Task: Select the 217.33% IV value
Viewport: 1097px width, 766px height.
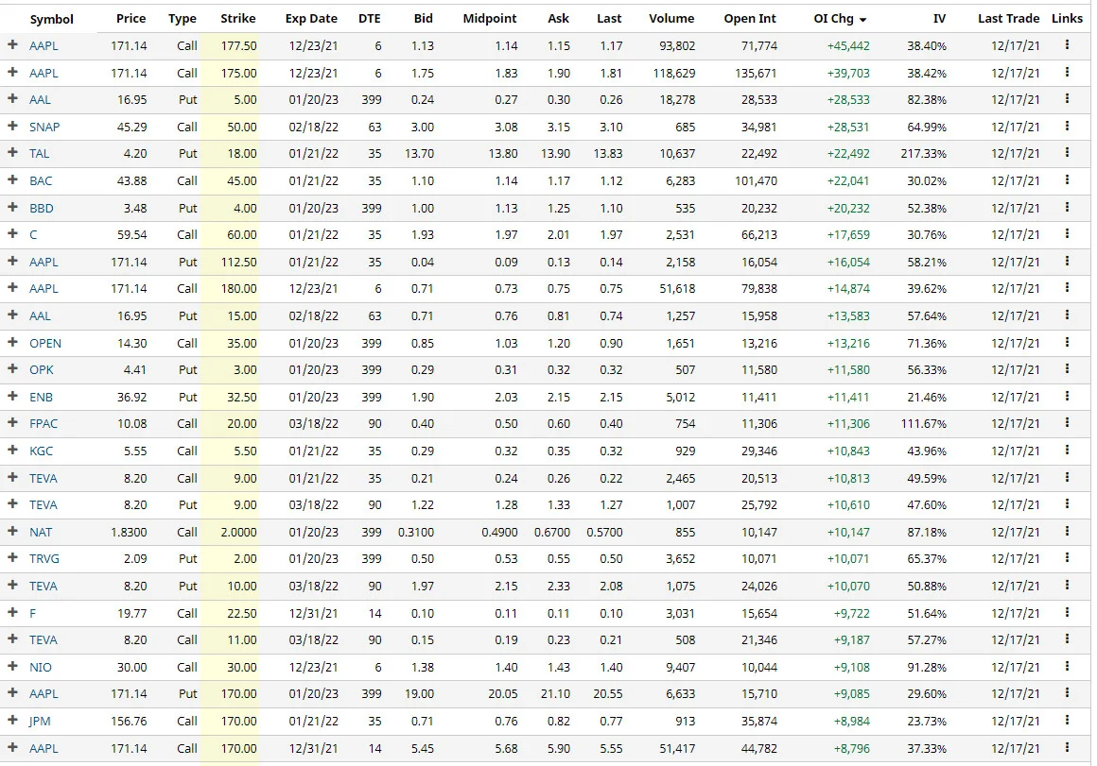Action: [x=924, y=153]
